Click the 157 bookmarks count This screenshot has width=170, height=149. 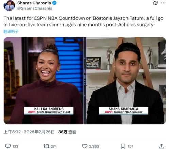pos(130,146)
